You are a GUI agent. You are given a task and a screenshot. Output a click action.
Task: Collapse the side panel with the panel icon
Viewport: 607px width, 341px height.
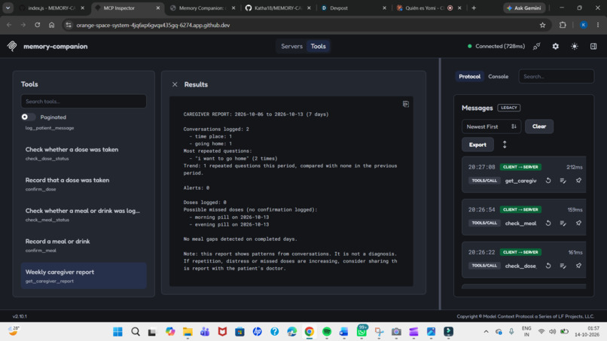pos(593,46)
